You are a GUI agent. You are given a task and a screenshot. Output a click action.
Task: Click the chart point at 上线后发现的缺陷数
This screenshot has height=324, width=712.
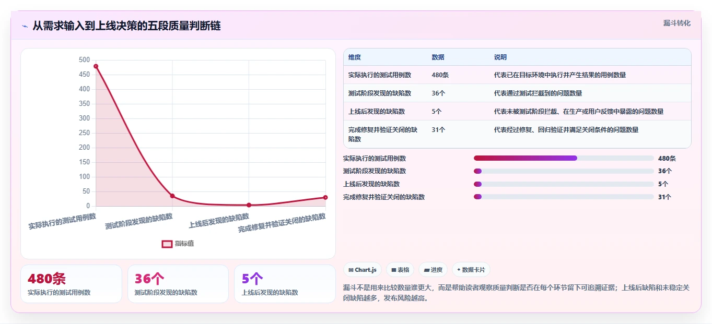tap(249, 205)
